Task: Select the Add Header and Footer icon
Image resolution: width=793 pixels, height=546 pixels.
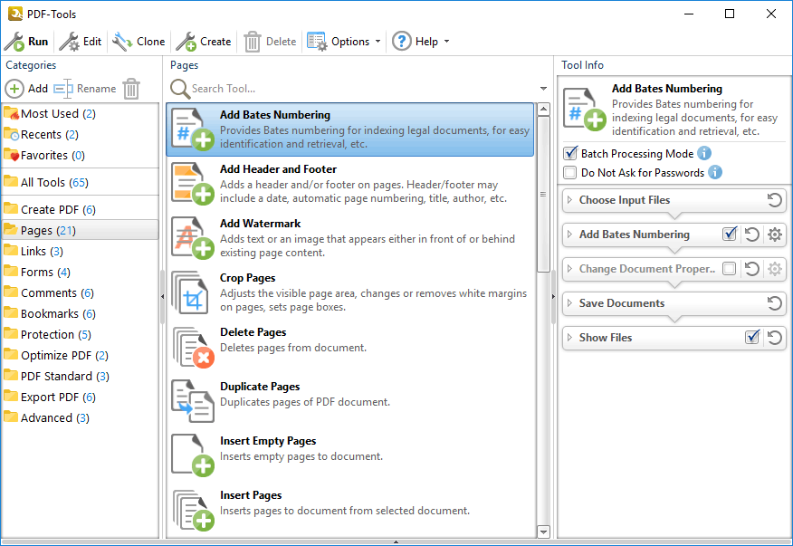Action: 192,184
